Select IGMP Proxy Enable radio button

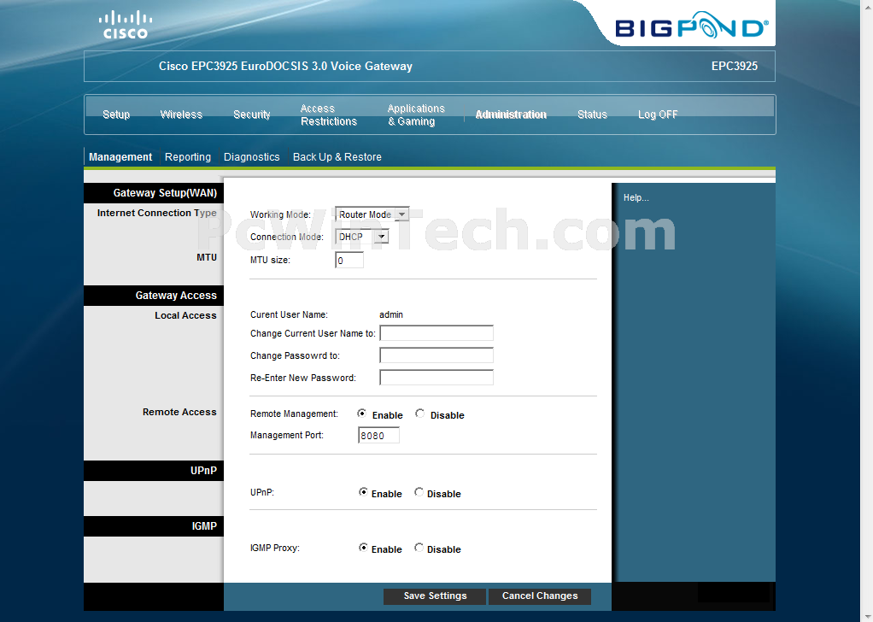pos(363,548)
